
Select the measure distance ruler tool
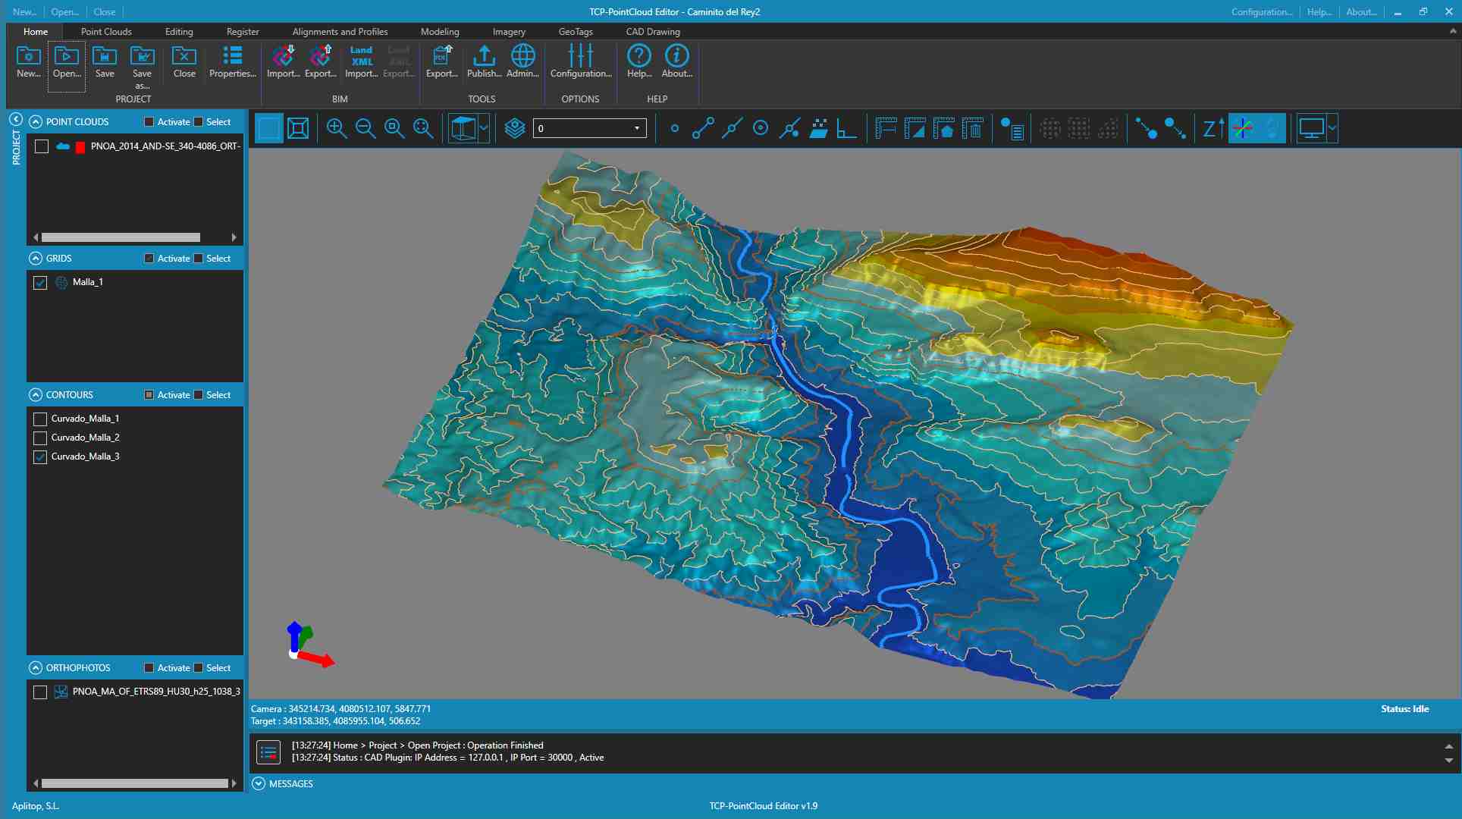pyautogui.click(x=886, y=128)
